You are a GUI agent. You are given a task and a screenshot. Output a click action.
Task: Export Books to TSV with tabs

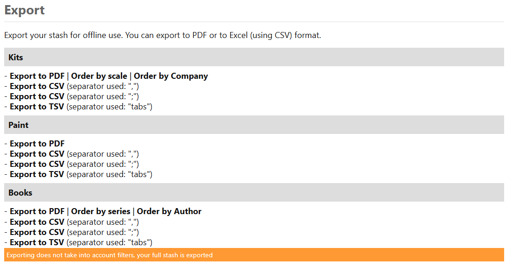point(37,242)
